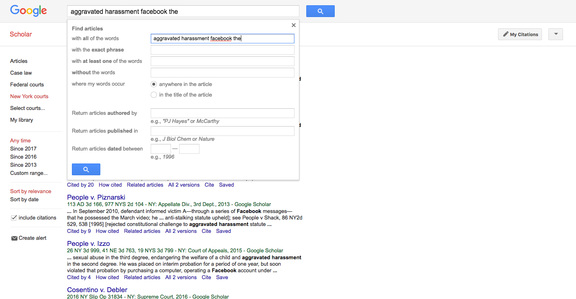
Task: Uncheck the 'include citations' checkbox
Action: 13,217
